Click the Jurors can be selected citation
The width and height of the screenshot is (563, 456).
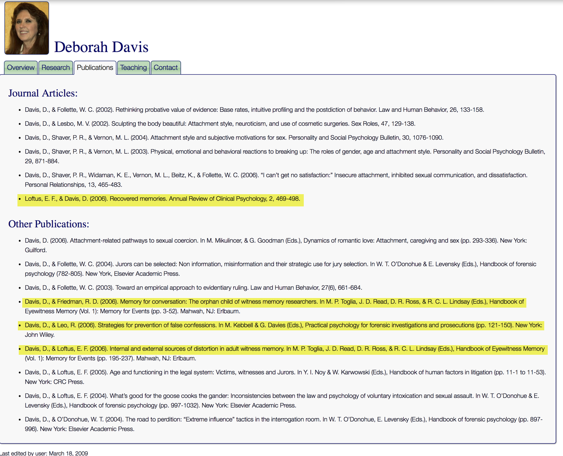280,264
